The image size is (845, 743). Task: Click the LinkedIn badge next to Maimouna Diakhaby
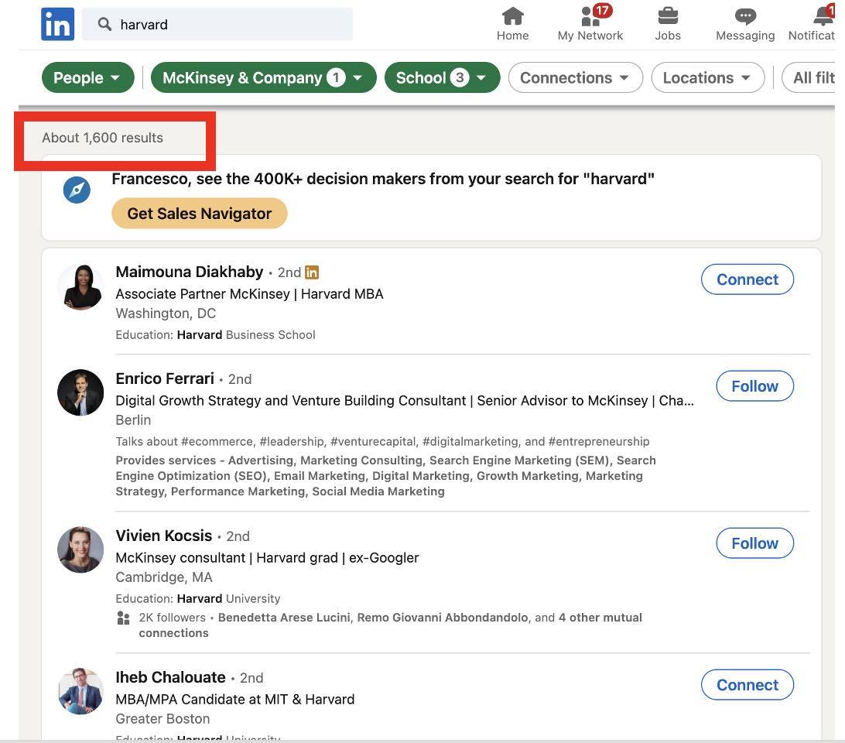[312, 272]
